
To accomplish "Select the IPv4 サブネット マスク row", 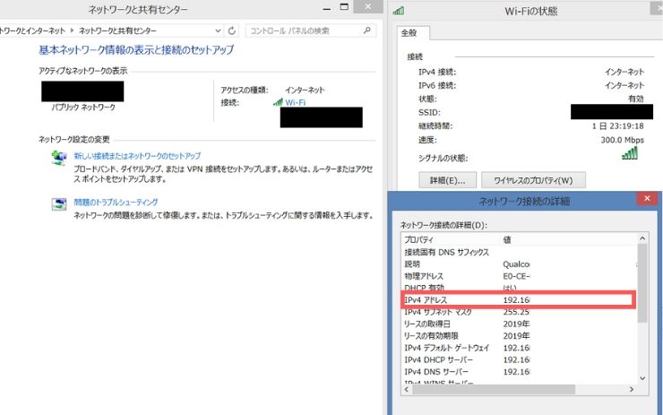I will 520,312.
